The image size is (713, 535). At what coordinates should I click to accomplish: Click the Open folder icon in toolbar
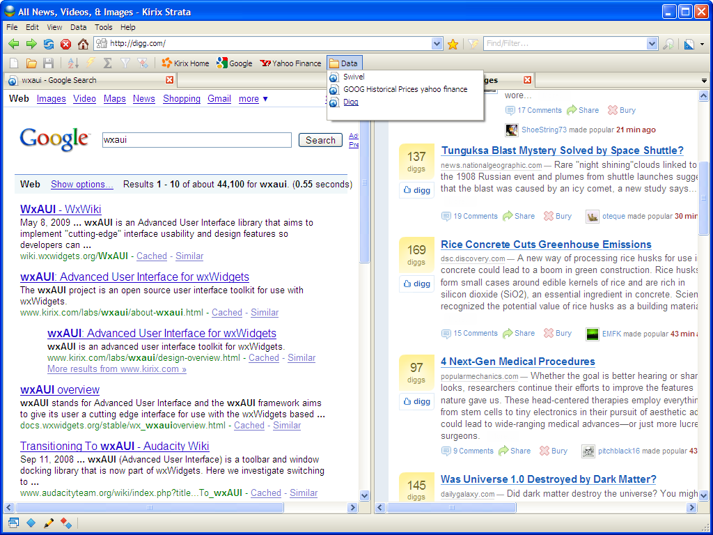(31, 63)
